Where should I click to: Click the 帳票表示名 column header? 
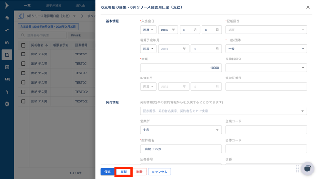(61, 45)
